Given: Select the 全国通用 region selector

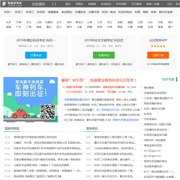Looking at the screenshot, I should pyautogui.click(x=38, y=4).
